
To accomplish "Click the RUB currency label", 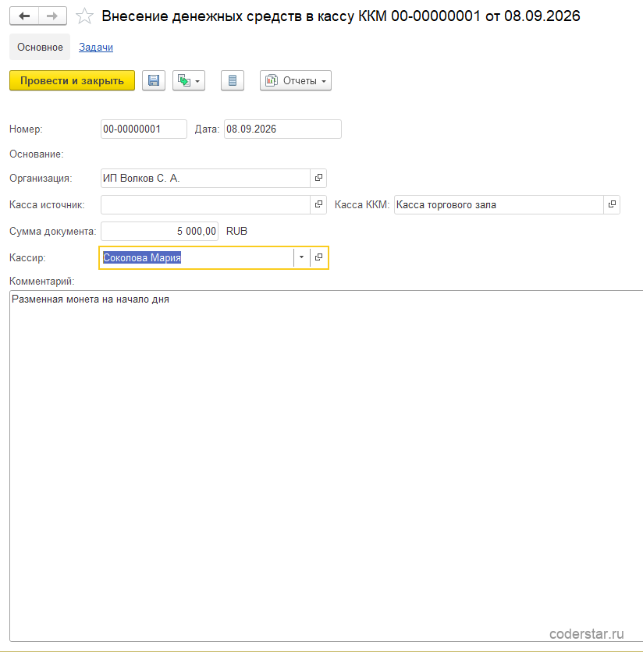I will (x=236, y=231).
